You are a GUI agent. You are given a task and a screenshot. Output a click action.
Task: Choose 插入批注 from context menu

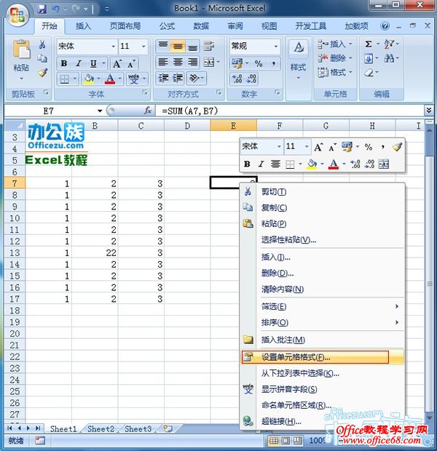[322, 340]
